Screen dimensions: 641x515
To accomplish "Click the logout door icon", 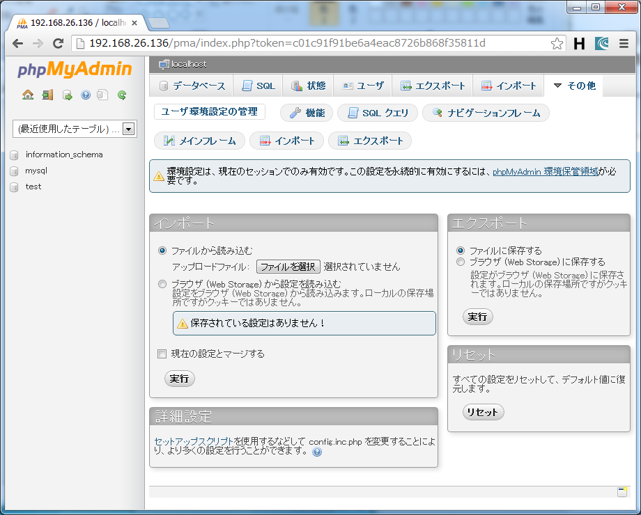I will [47, 95].
